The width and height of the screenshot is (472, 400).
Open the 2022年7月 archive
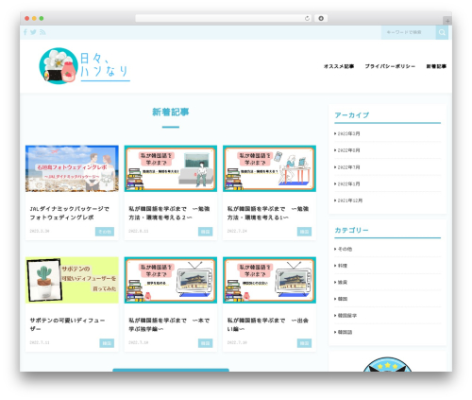[x=347, y=167]
